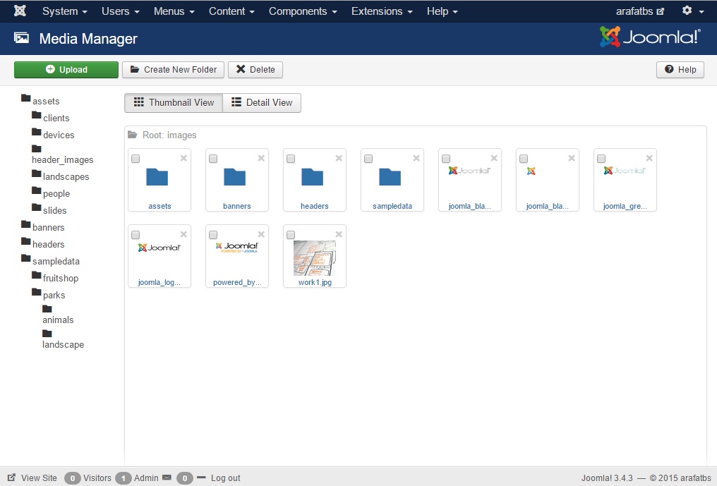Click the X icon on assets folder
This screenshot has height=486, width=717.
tap(183, 158)
